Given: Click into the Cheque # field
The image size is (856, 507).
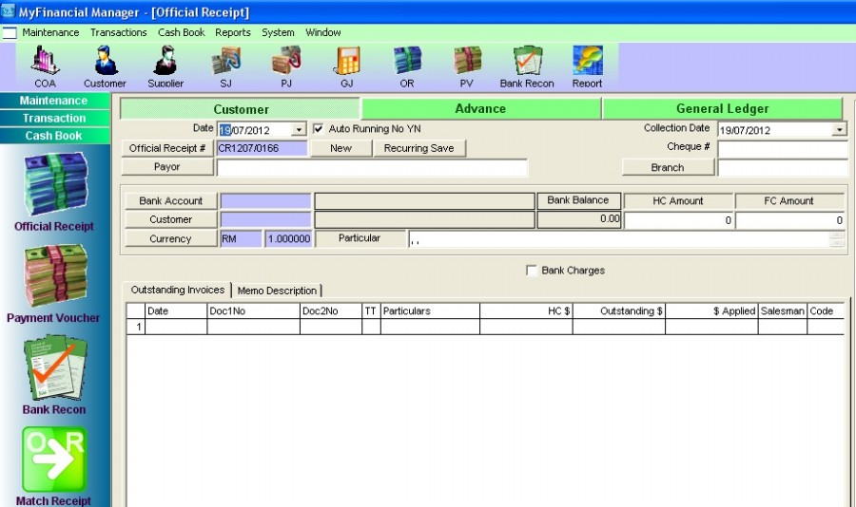Looking at the screenshot, I should point(783,149).
